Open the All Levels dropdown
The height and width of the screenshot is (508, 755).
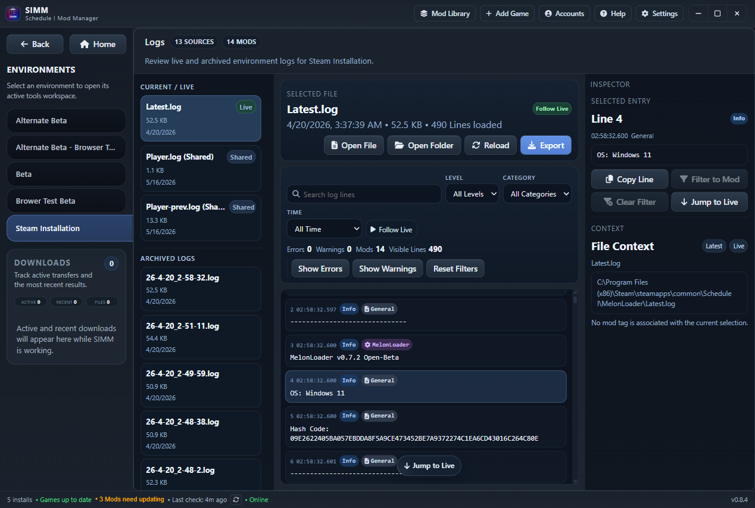(472, 194)
